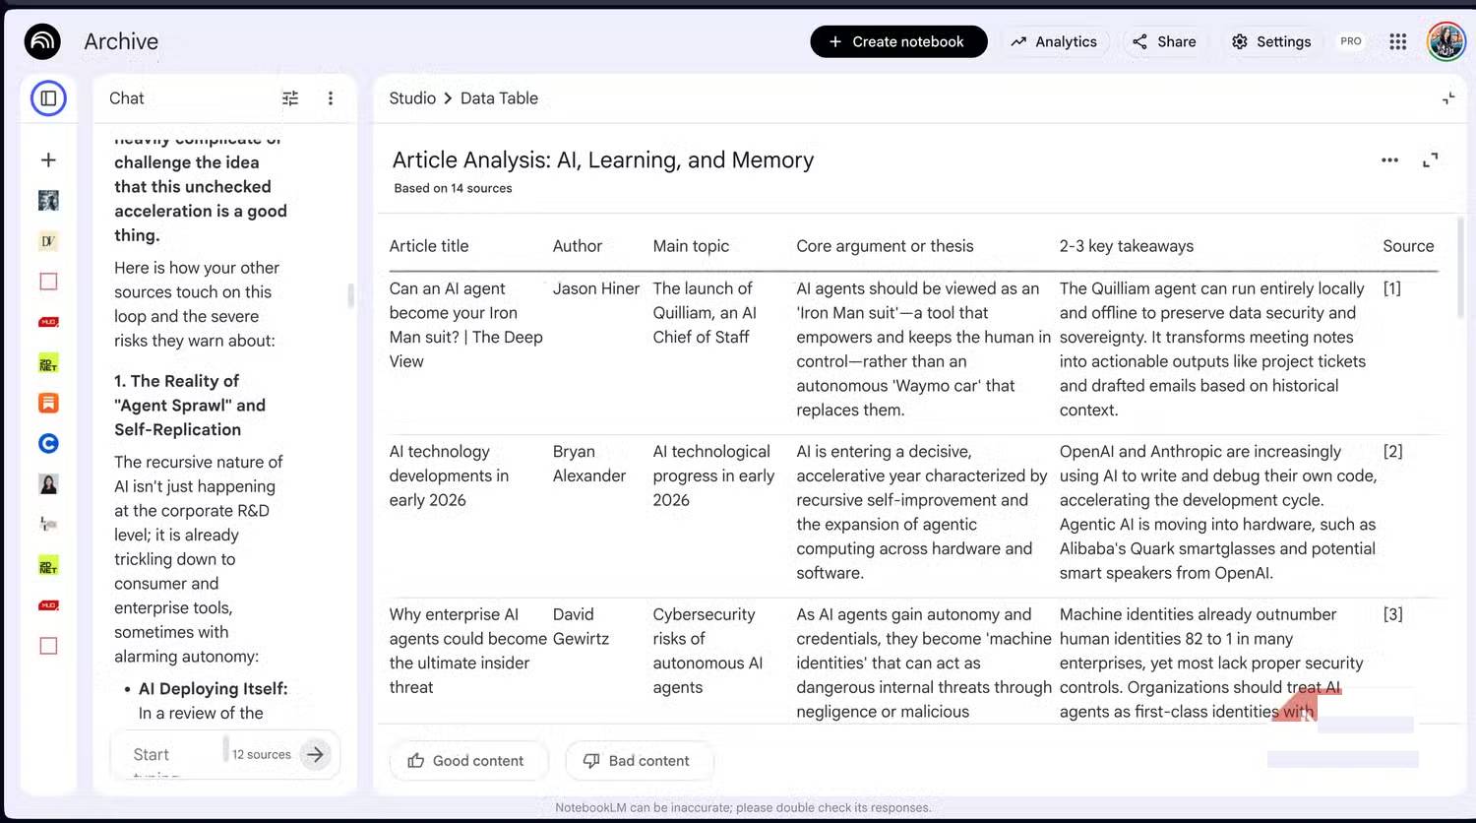Image resolution: width=1476 pixels, height=823 pixels.
Task: Click your profile avatar
Action: (x=1445, y=41)
